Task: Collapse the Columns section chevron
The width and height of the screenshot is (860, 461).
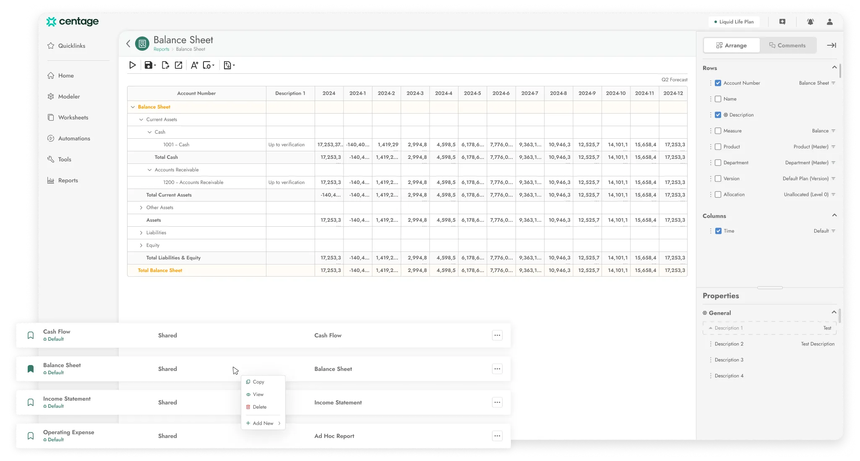Action: 834,215
